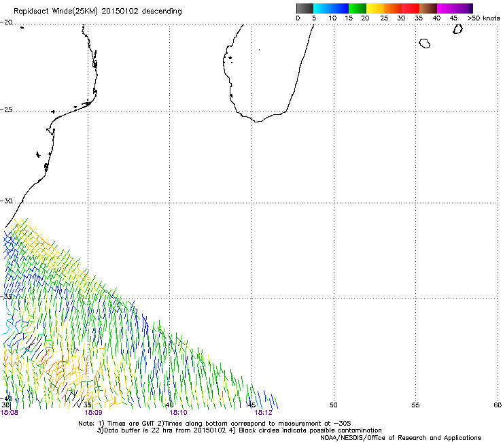Click the legend tick label '25'
This screenshot has height=442, width=503.
[x=384, y=18]
